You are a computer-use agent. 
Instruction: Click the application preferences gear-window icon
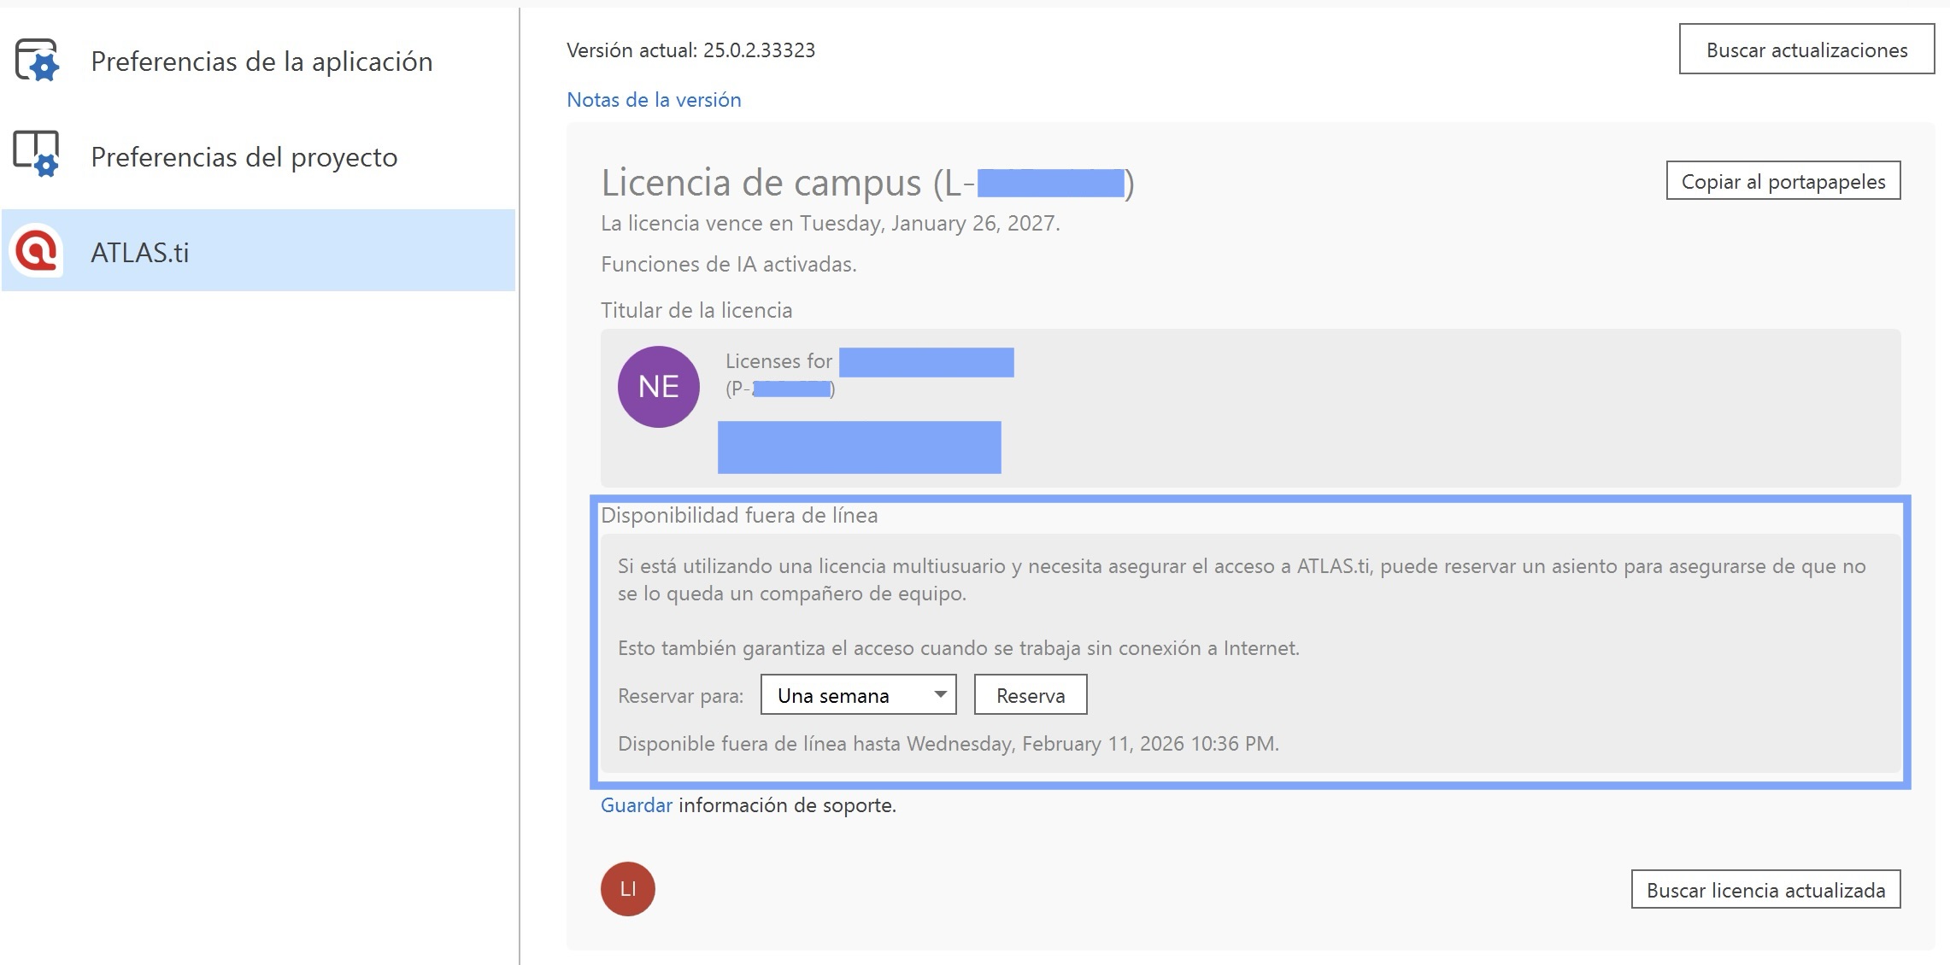37,61
